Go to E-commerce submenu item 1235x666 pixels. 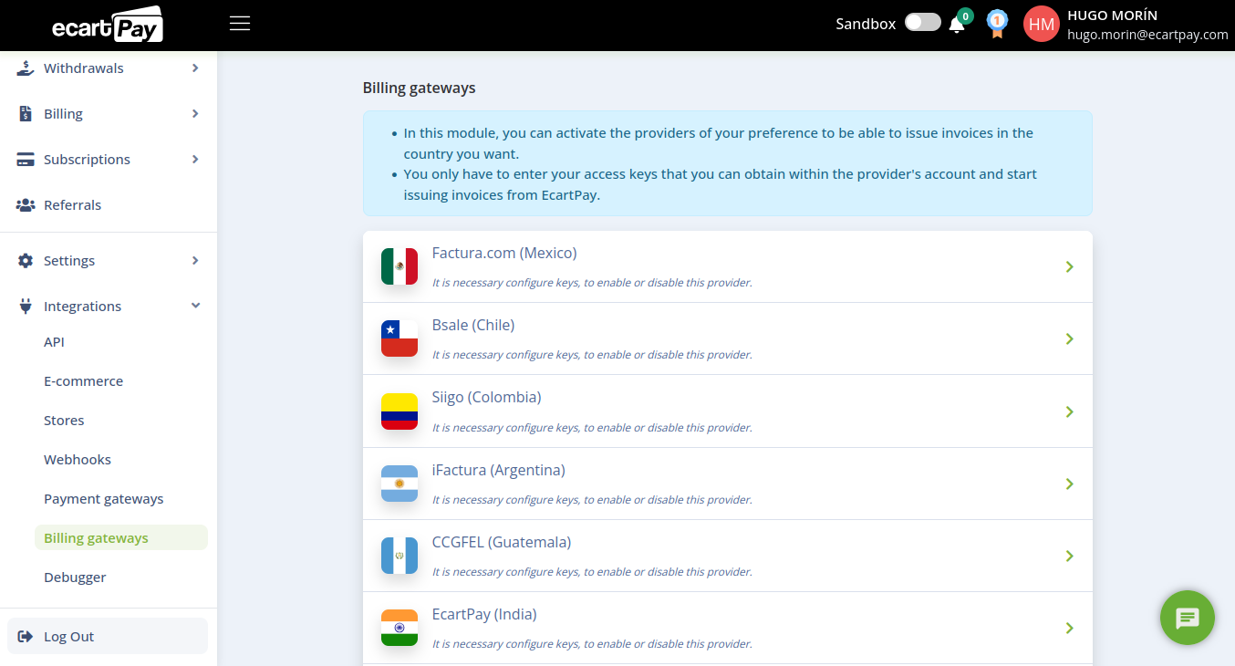(83, 381)
